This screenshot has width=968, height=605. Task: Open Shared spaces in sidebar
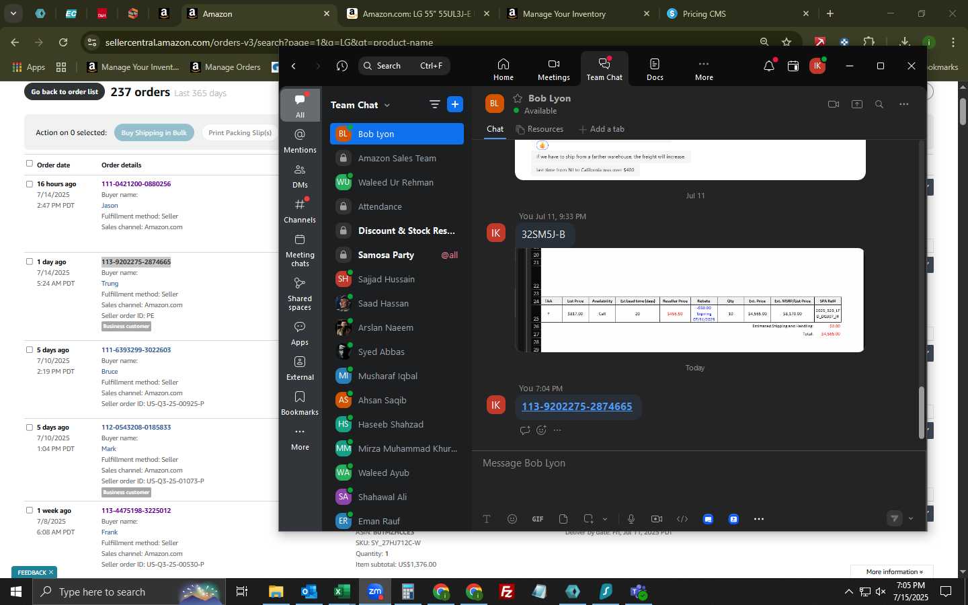pyautogui.click(x=300, y=293)
